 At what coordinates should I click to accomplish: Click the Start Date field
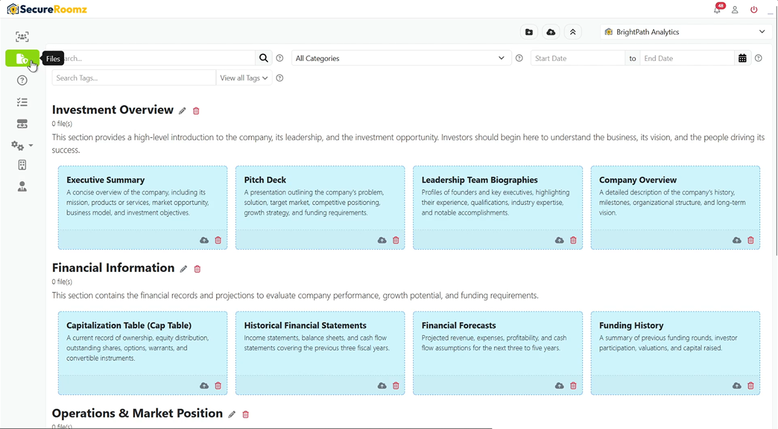(x=578, y=58)
